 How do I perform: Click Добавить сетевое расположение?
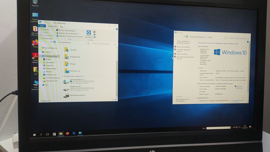click(70, 36)
